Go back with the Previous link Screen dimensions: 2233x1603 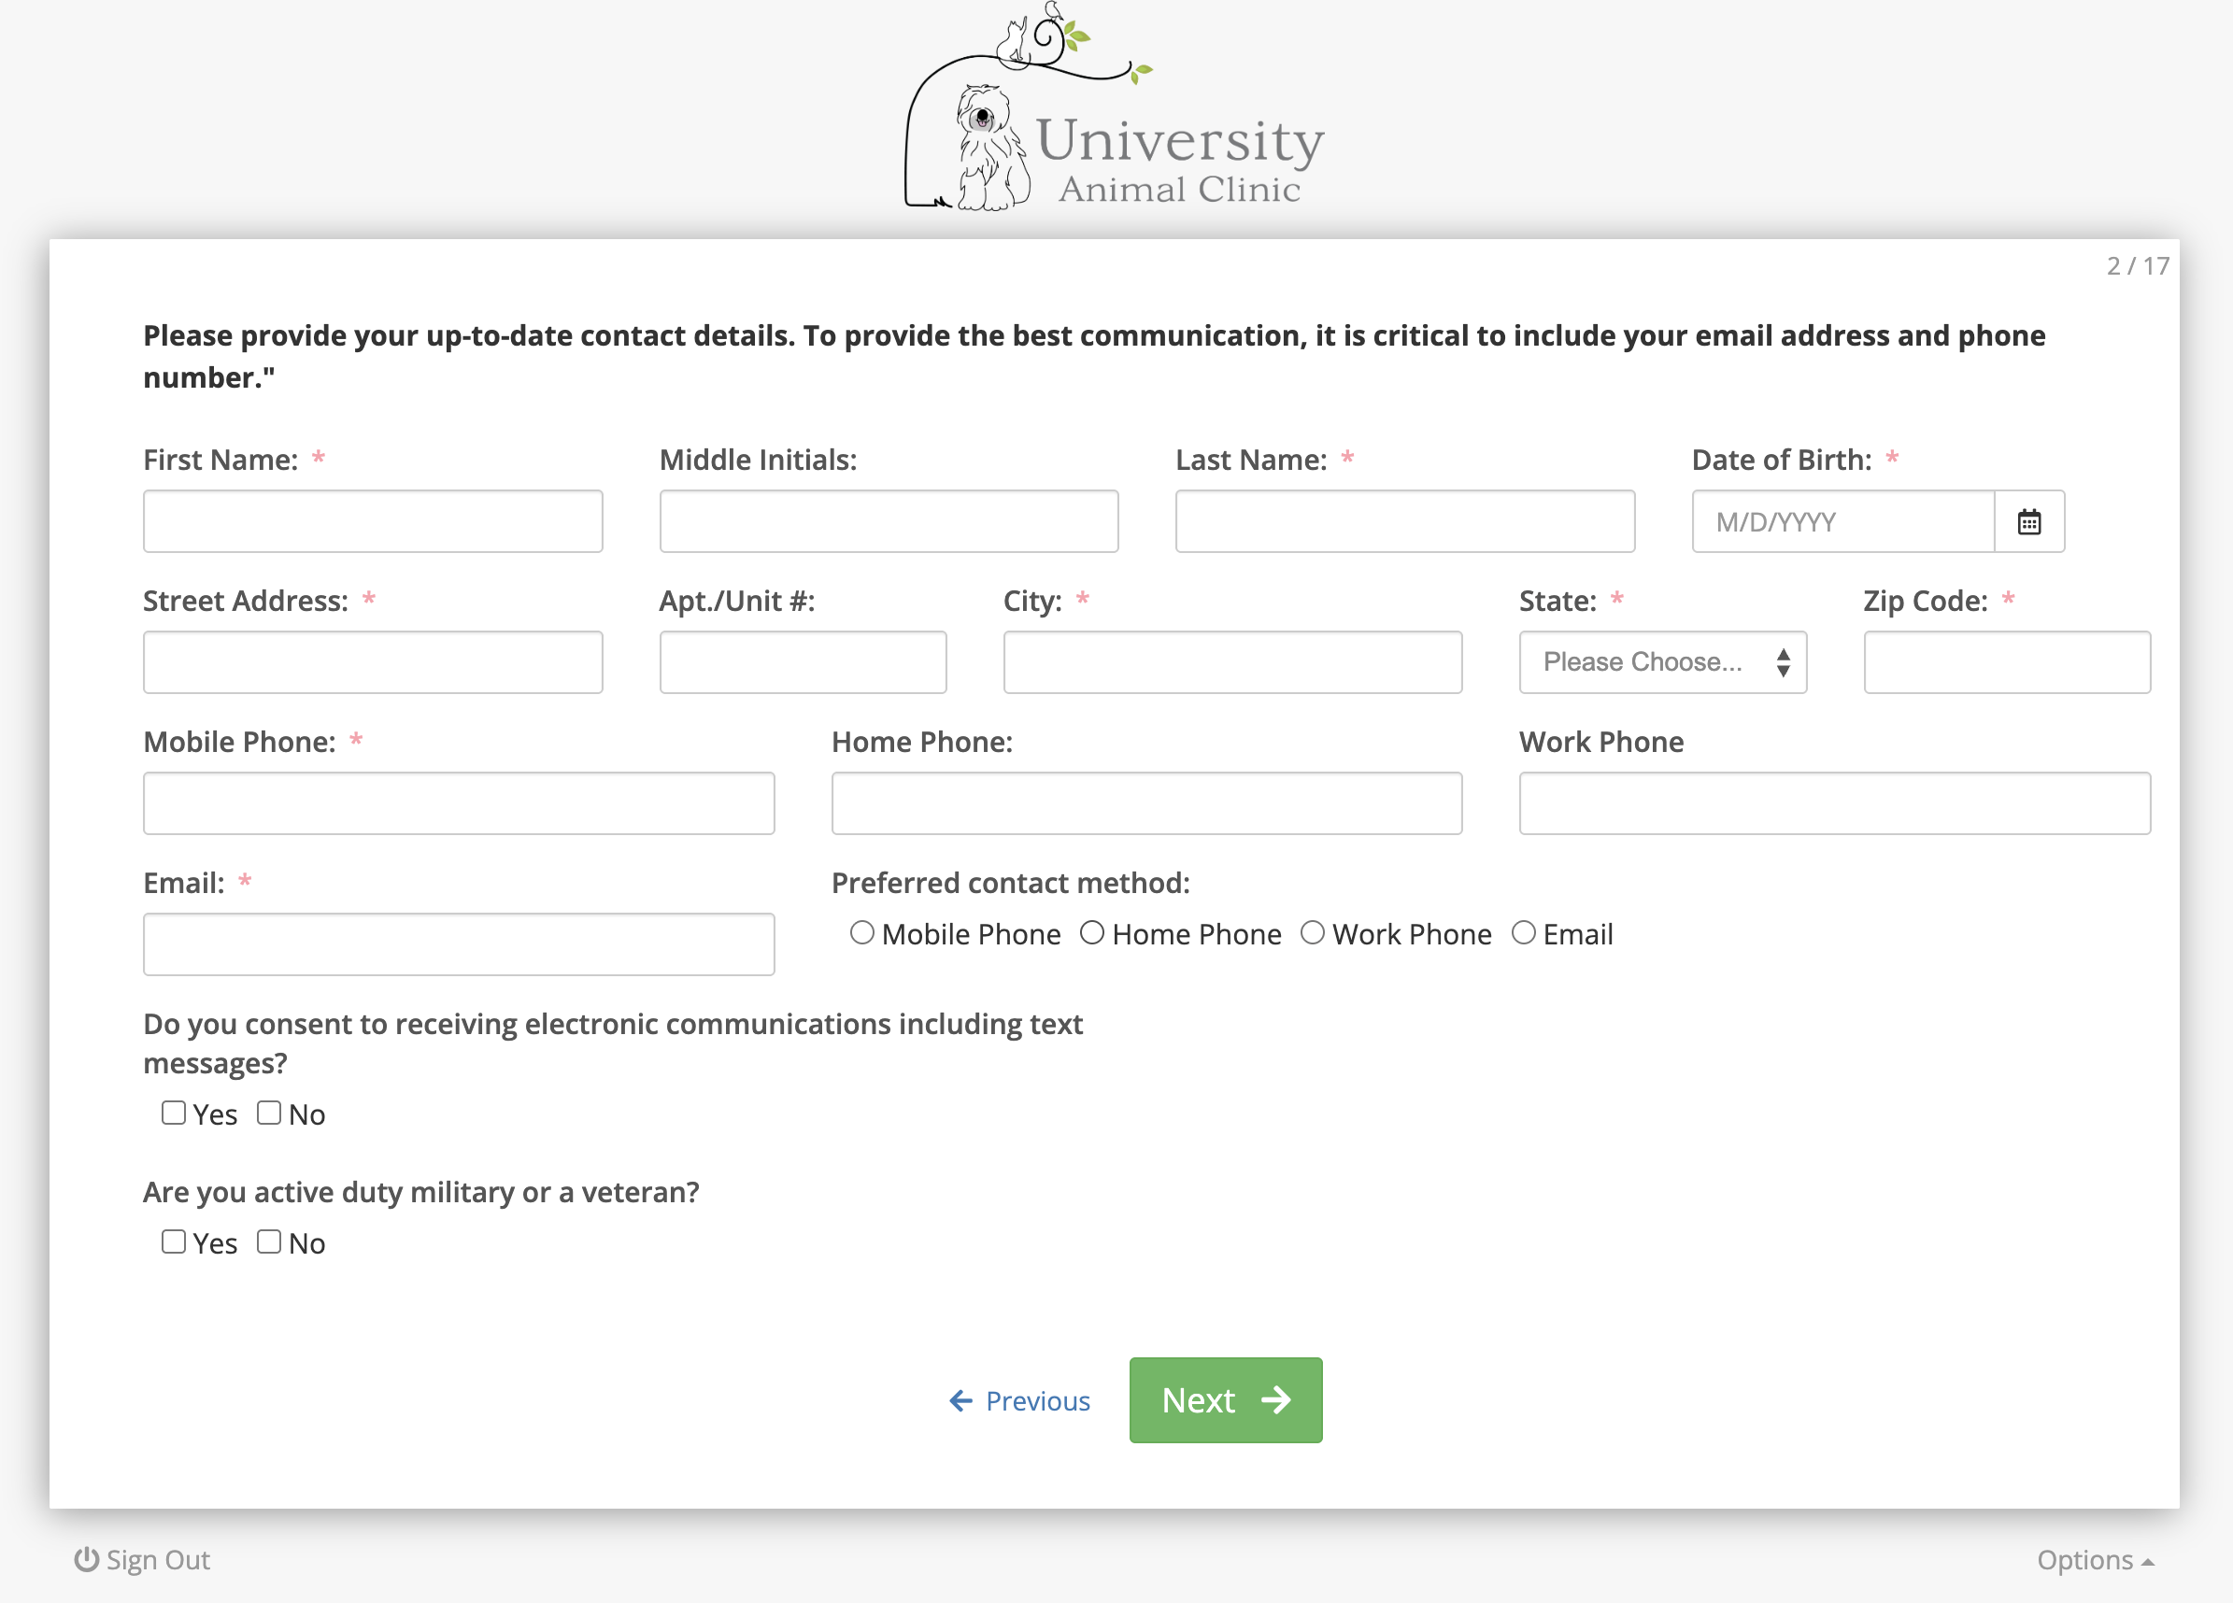(1019, 1401)
